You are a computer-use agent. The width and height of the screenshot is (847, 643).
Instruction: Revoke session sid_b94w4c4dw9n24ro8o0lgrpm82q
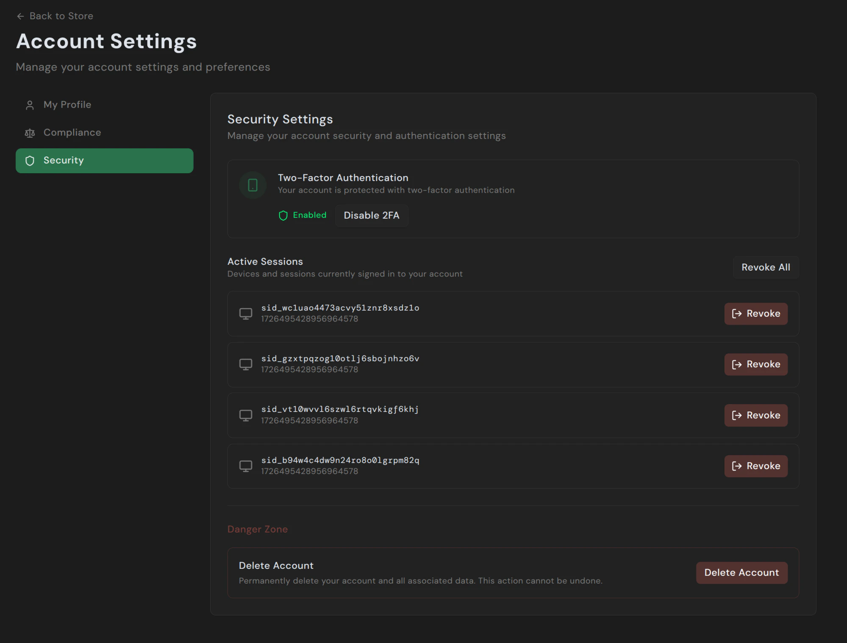click(x=755, y=466)
